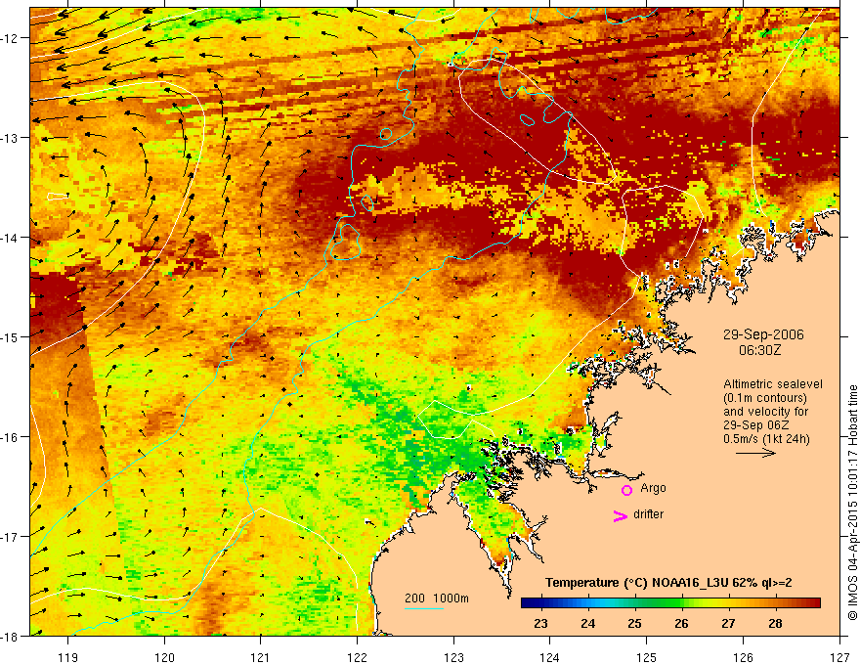The image size is (860, 665).
Task: Click the drifter legend label
Action: point(648,514)
